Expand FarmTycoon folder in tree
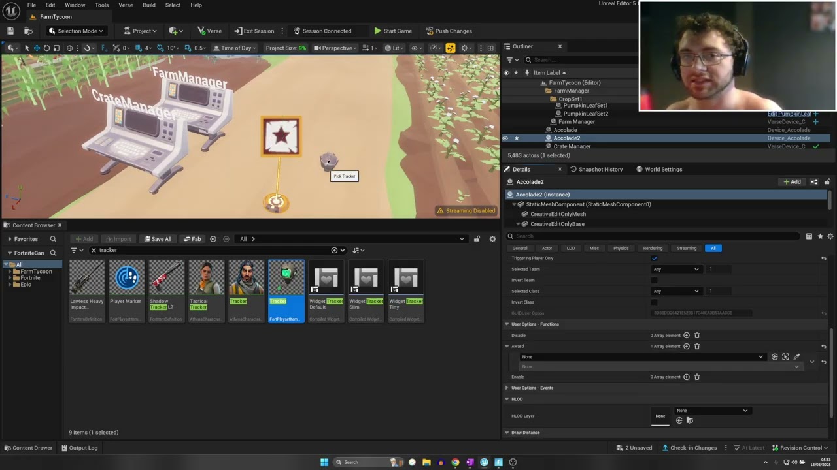The image size is (837, 470). pyautogui.click(x=10, y=272)
